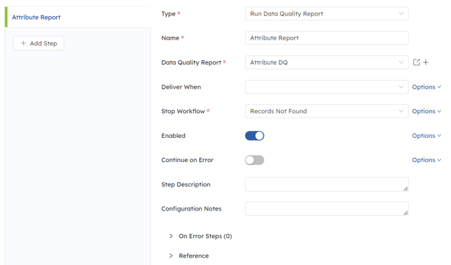This screenshot has height=265, width=451.
Task: Open Options menu for Continue on Error
Action: (427, 160)
